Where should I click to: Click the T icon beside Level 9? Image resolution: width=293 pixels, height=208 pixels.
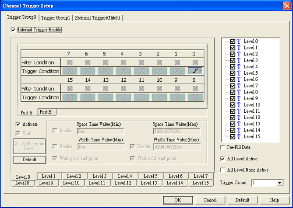[x=239, y=98]
